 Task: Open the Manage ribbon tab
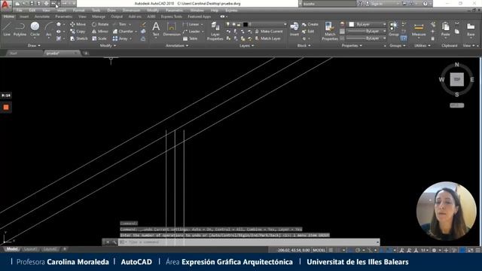pyautogui.click(x=99, y=17)
